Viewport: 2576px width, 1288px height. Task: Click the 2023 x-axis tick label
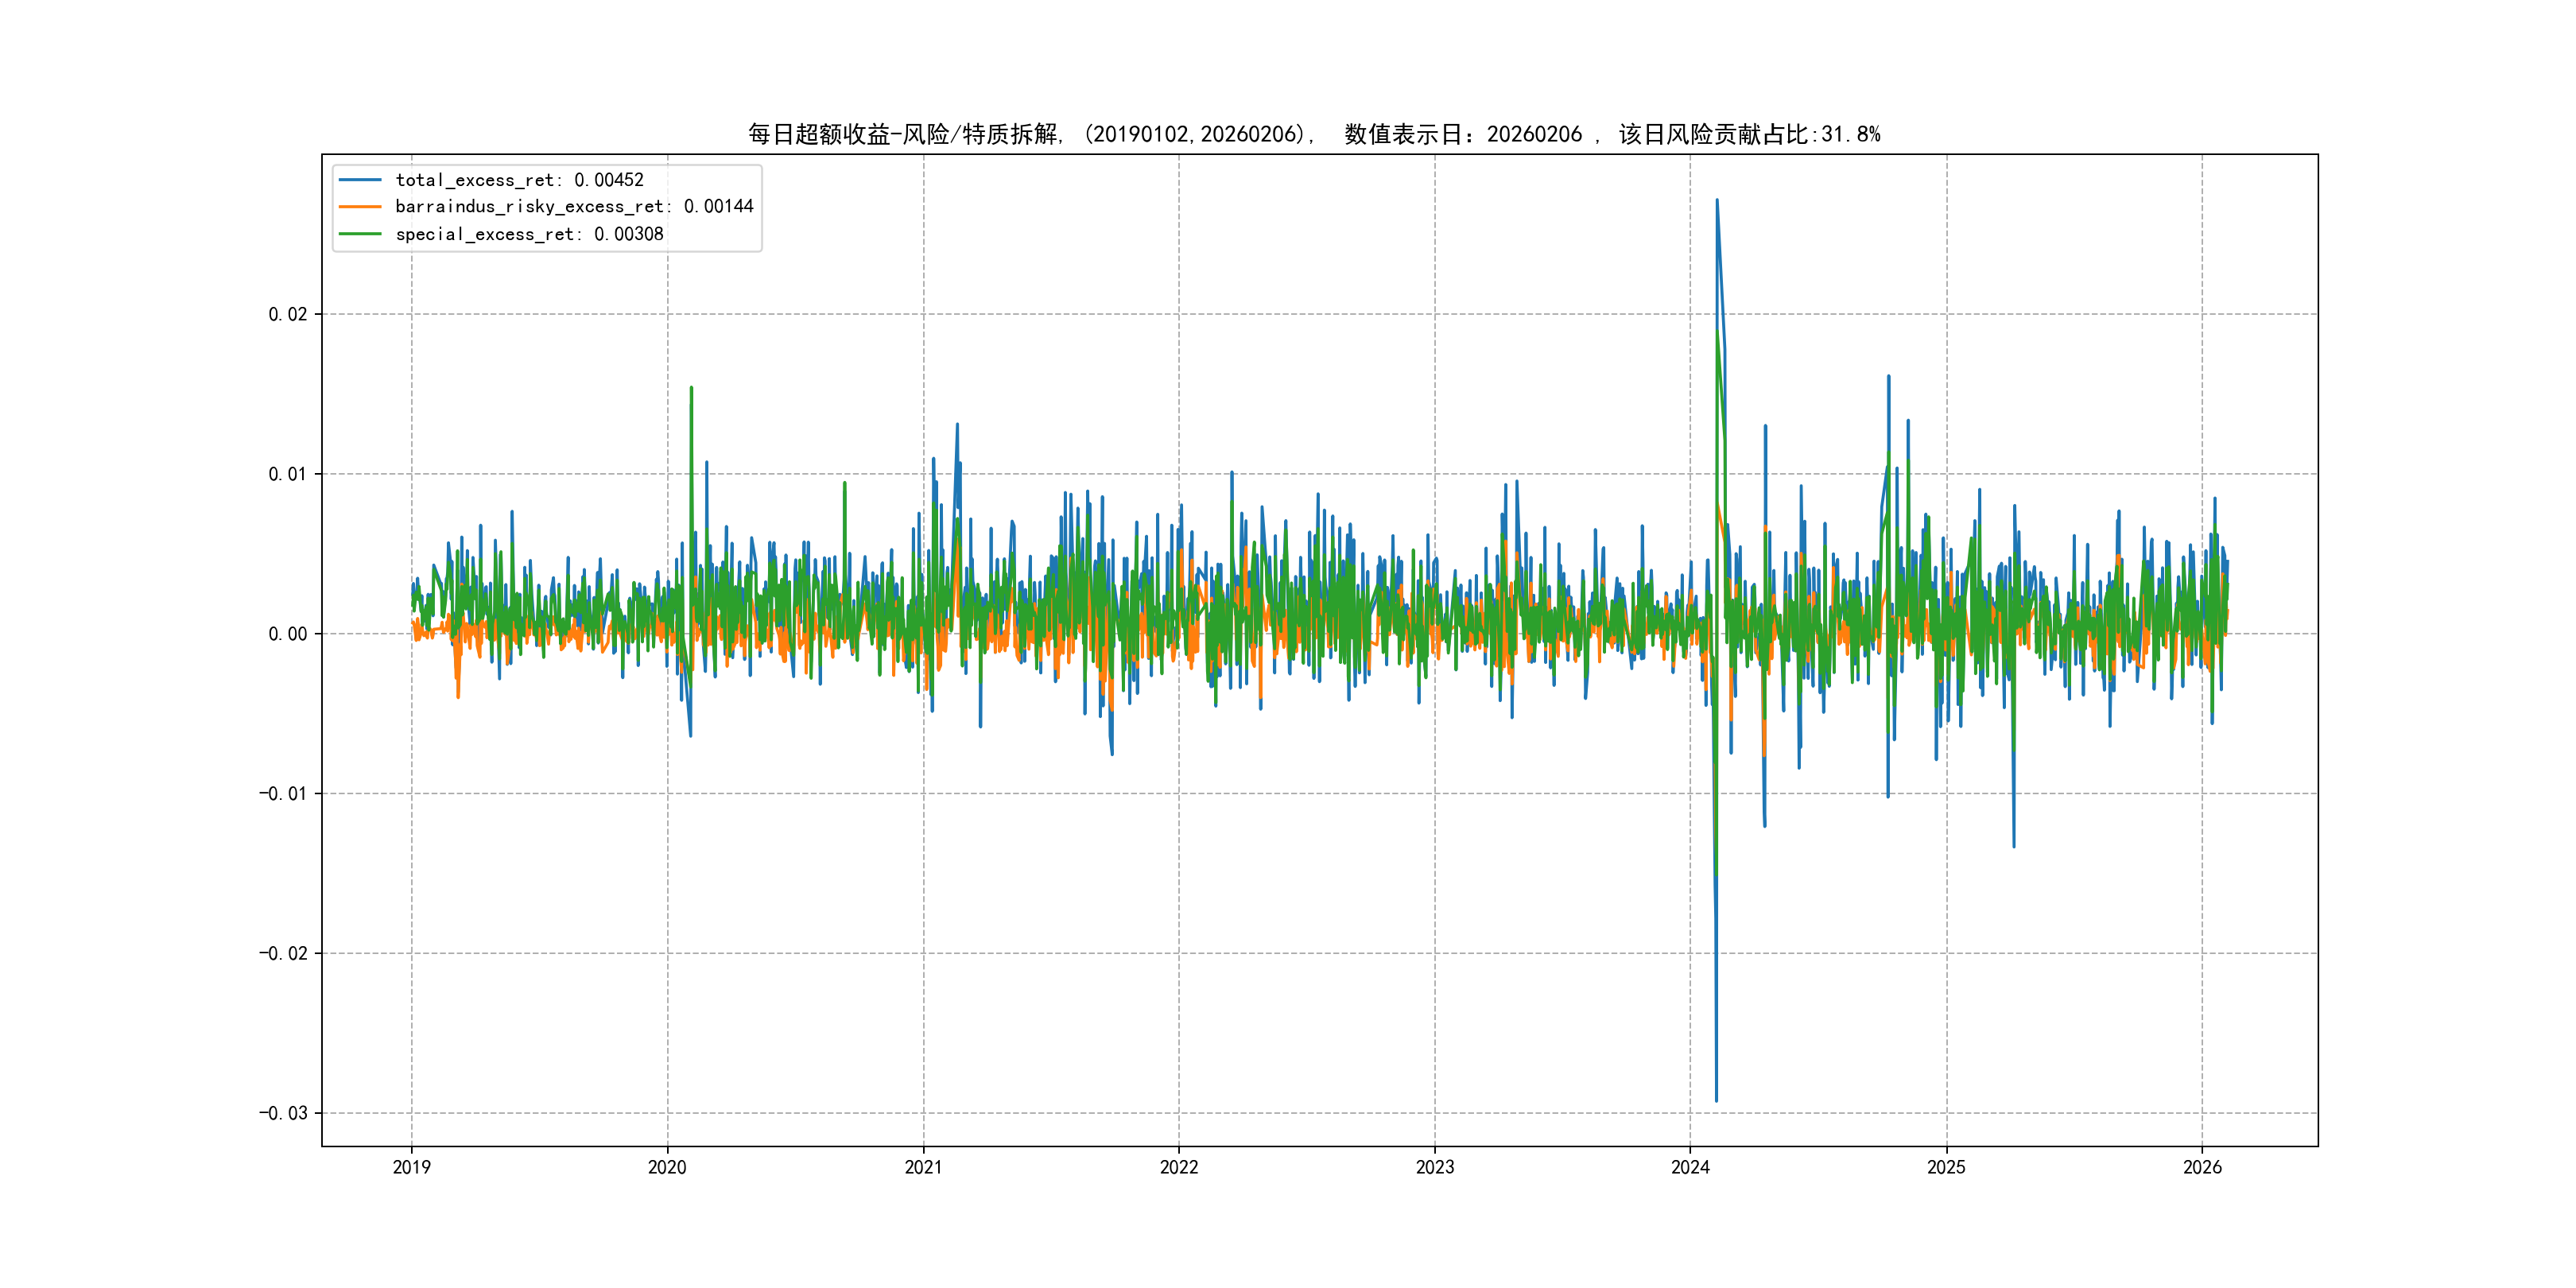coord(1435,1167)
